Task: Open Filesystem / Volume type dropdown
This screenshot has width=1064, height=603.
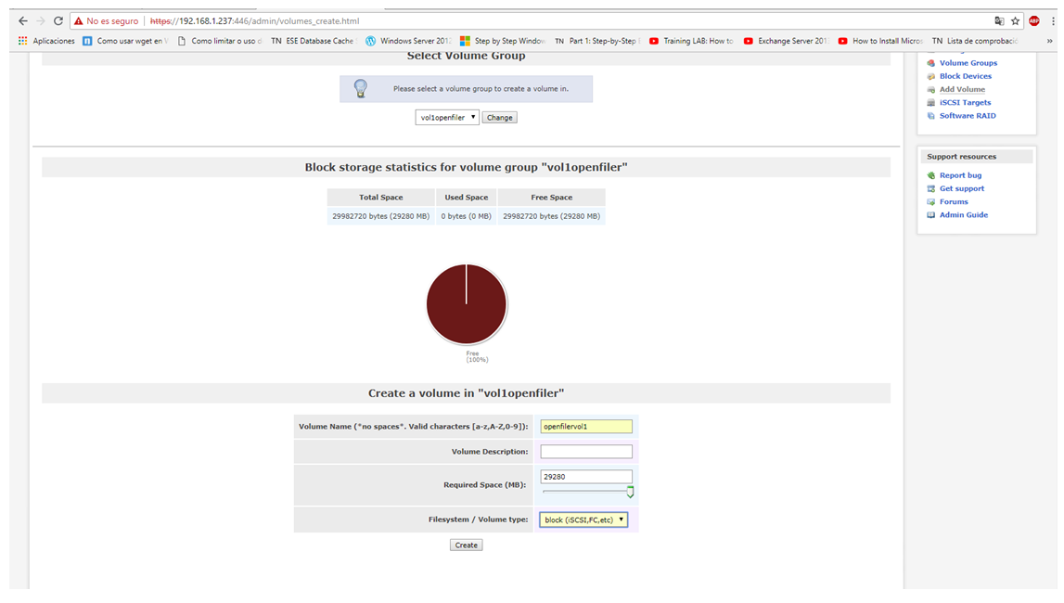Action: [x=583, y=520]
